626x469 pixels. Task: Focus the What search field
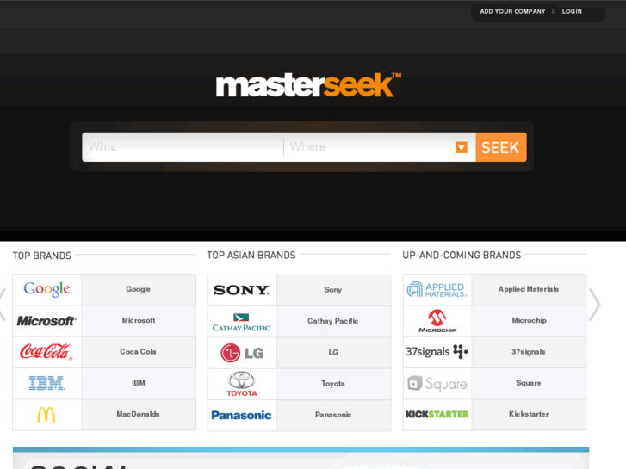(183, 147)
